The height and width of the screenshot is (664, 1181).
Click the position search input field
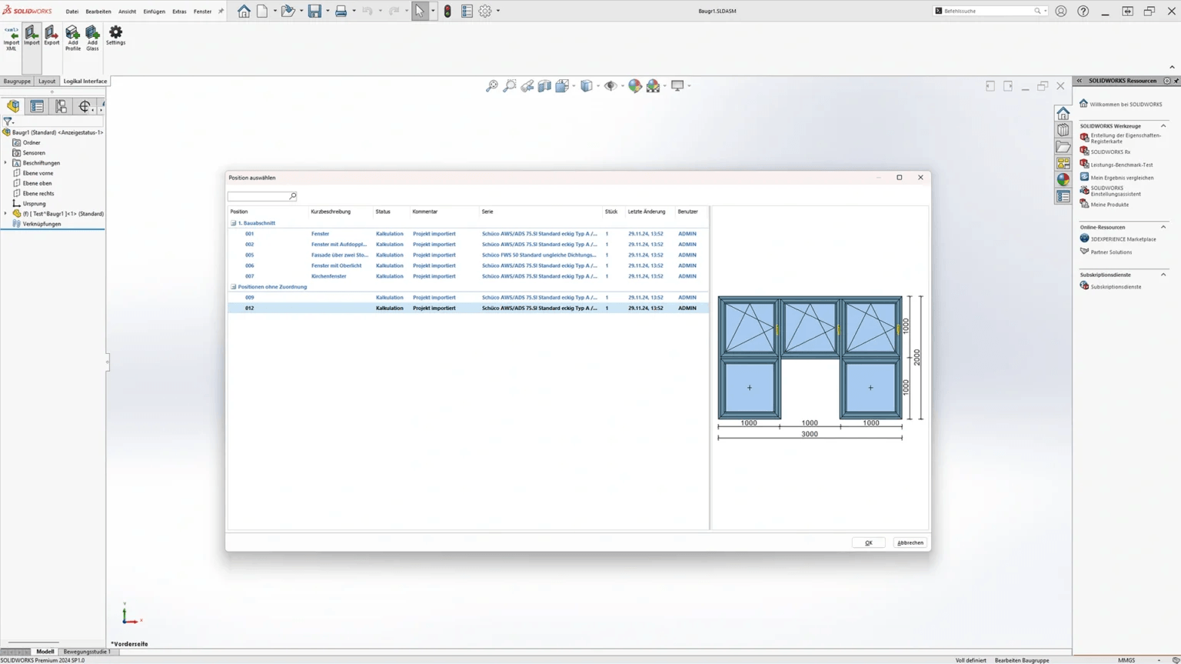pyautogui.click(x=258, y=196)
